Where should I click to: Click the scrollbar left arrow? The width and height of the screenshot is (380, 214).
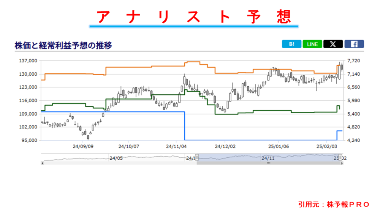point(43,163)
